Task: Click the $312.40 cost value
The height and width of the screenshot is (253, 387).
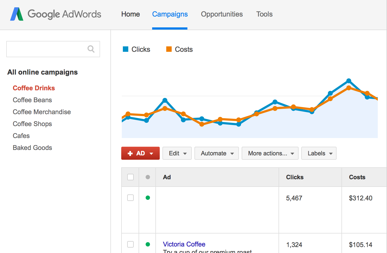Action: pos(361,198)
